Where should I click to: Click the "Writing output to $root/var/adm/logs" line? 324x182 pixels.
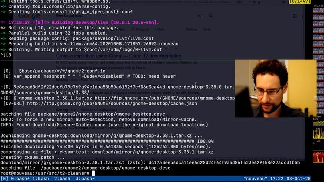coord(81,50)
